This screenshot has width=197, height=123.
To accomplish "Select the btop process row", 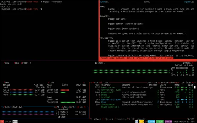I will pyautogui.click(x=143, y=102).
